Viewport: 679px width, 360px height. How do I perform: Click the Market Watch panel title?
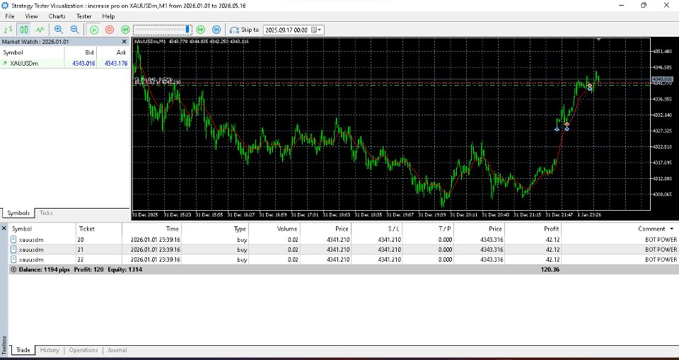35,42
